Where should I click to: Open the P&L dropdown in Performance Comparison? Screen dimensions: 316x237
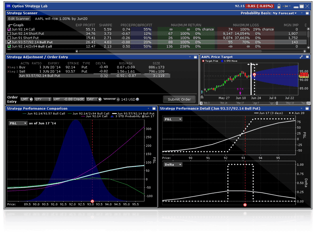tap(18, 123)
